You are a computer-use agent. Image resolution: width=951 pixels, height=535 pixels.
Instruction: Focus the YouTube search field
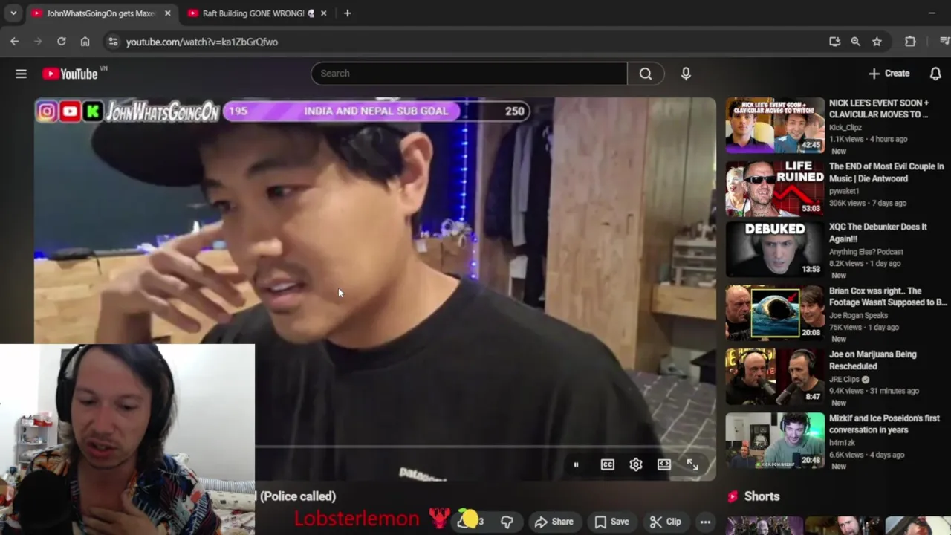[470, 74]
